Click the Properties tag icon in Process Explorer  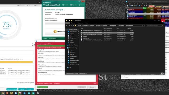tap(140, 6)
